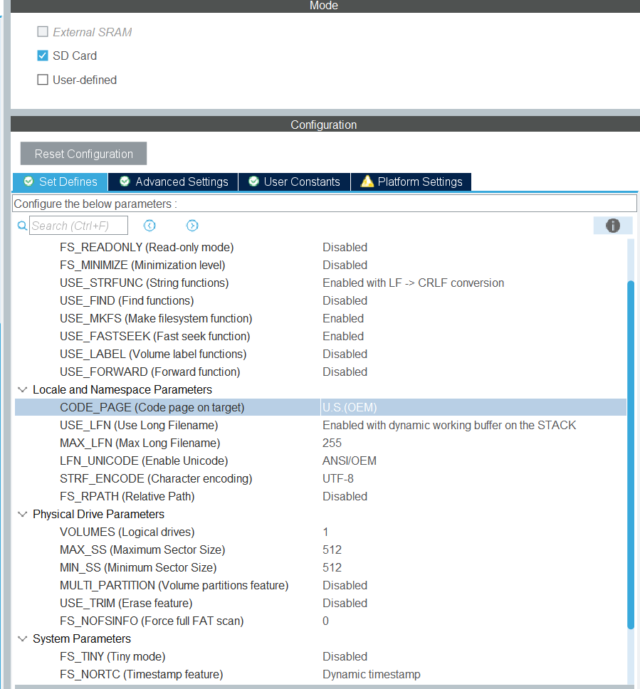The image size is (640, 689).
Task: Select the MIN_SS (Minimum Sector Size) row
Action: [320, 568]
